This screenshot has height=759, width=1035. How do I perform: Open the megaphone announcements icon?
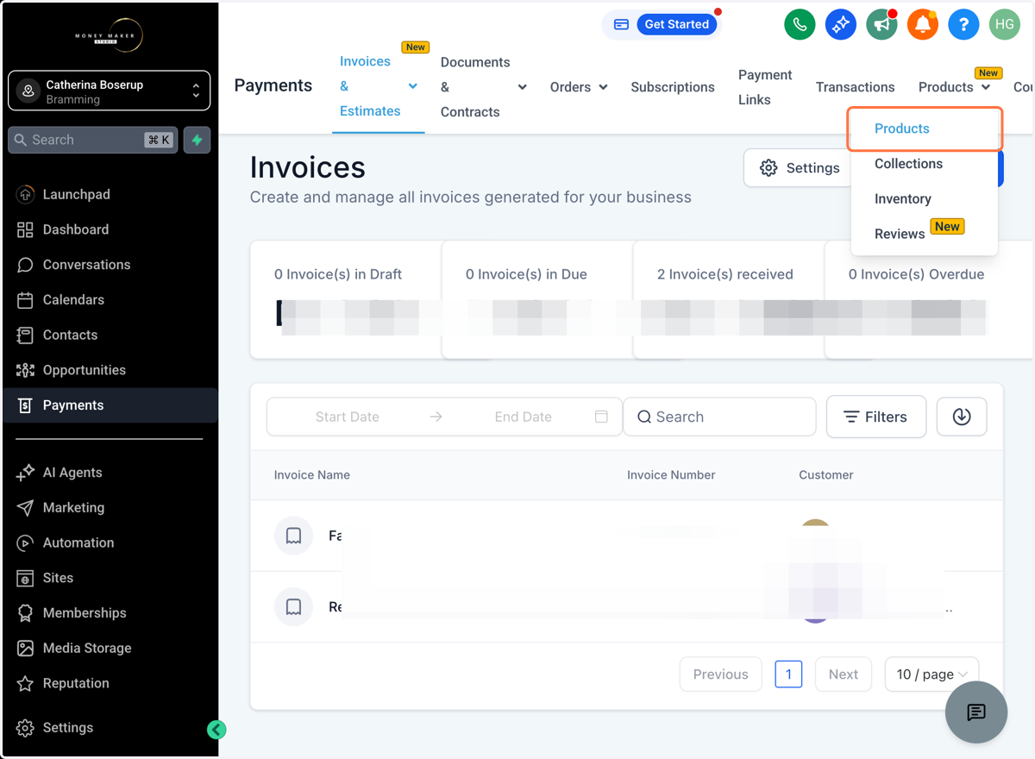coord(881,25)
